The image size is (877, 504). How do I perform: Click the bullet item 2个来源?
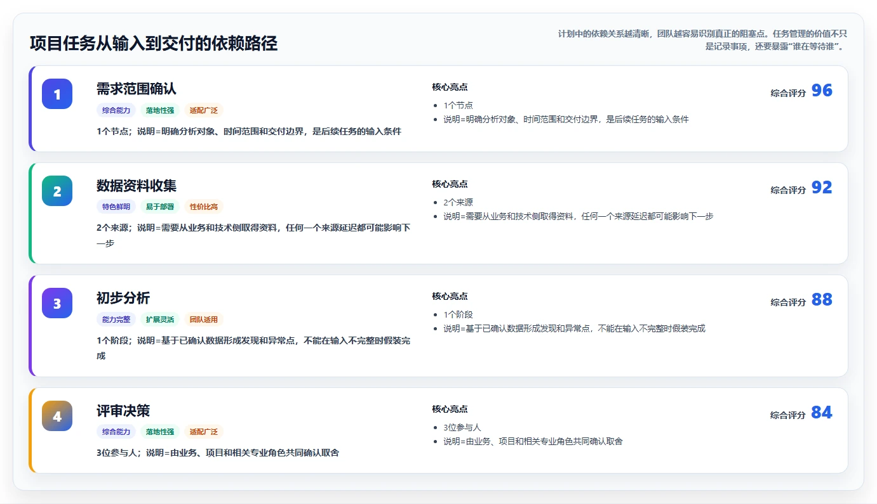pos(458,202)
